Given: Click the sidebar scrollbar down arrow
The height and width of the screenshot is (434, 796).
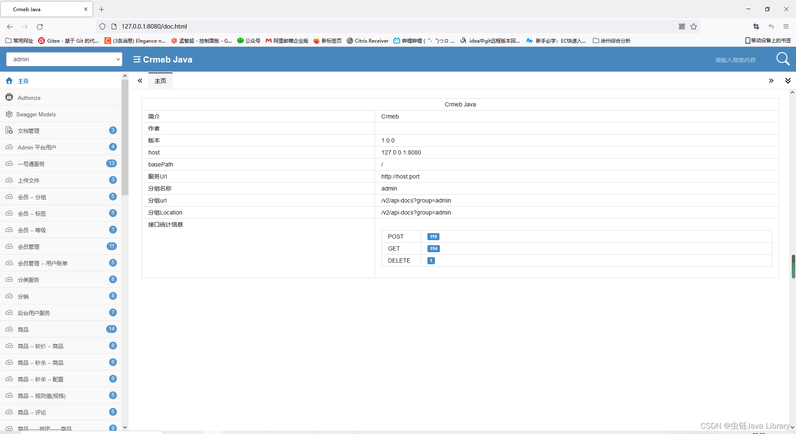Looking at the screenshot, I should coord(125,427).
